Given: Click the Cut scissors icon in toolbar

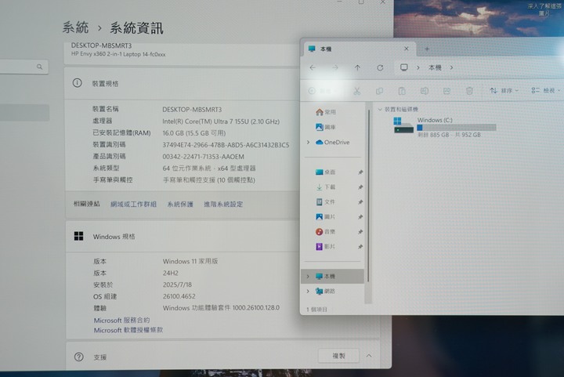Looking at the screenshot, I should click(357, 91).
